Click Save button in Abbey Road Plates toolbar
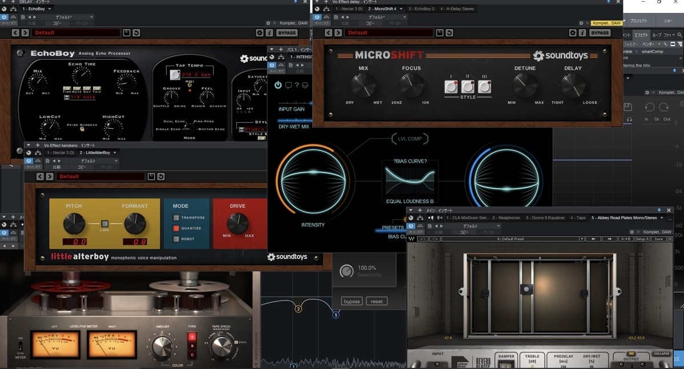Viewport: 684px width, 369px height. pyautogui.click(x=659, y=239)
